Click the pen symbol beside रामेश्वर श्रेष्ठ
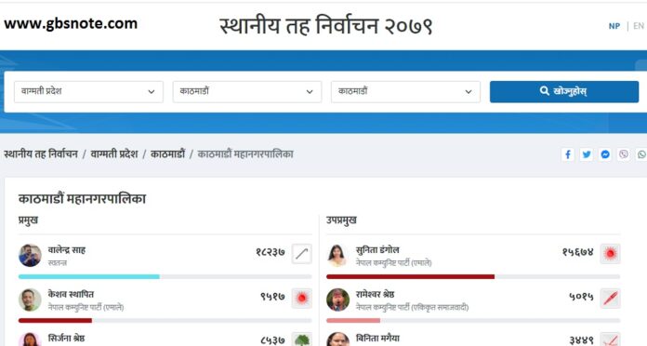Viewport: 647px width, 346px height. [x=610, y=299]
